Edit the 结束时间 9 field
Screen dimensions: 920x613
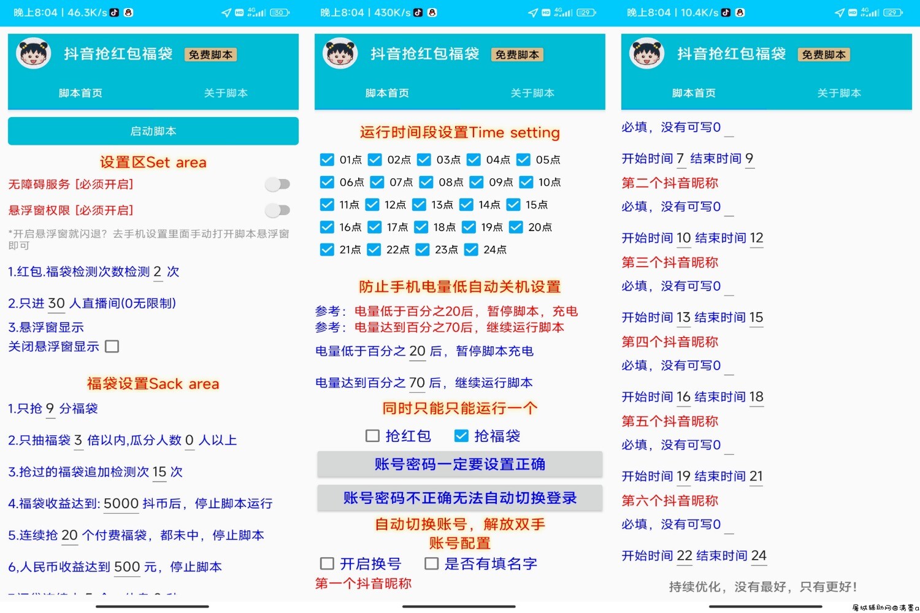tap(749, 159)
